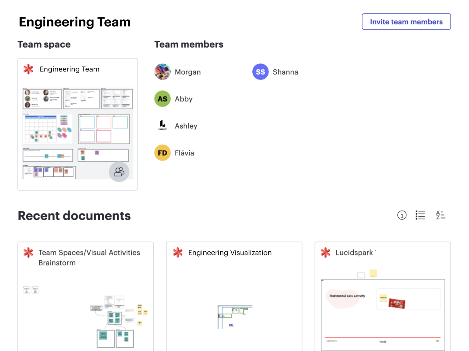
Task: Click the Invite team members button
Action: [x=406, y=21]
